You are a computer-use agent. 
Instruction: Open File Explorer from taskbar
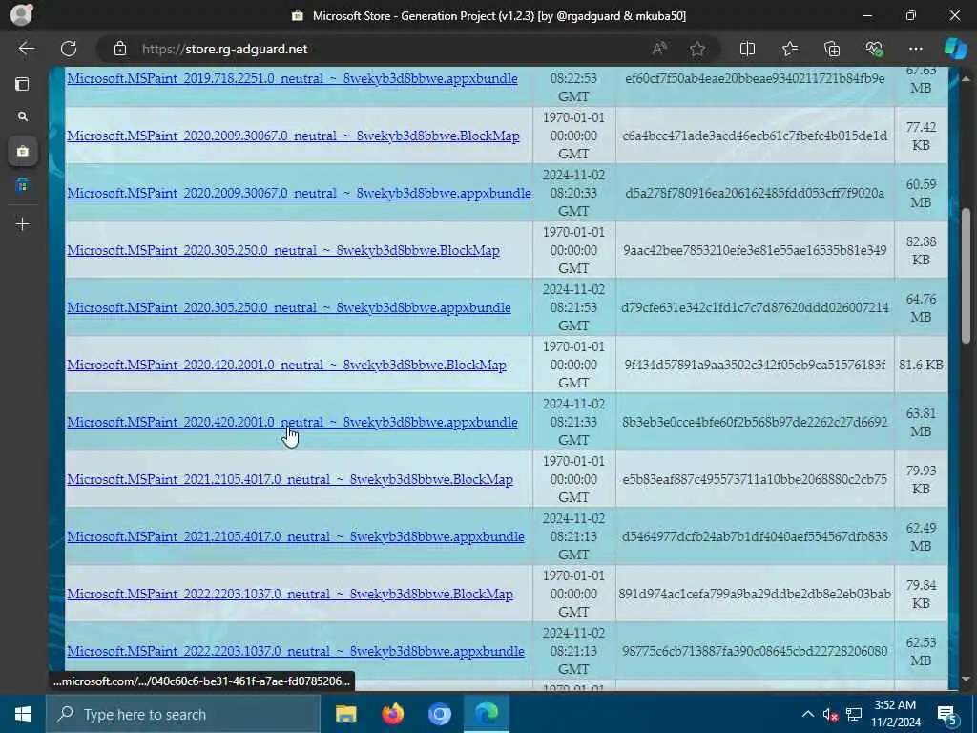coord(345,714)
